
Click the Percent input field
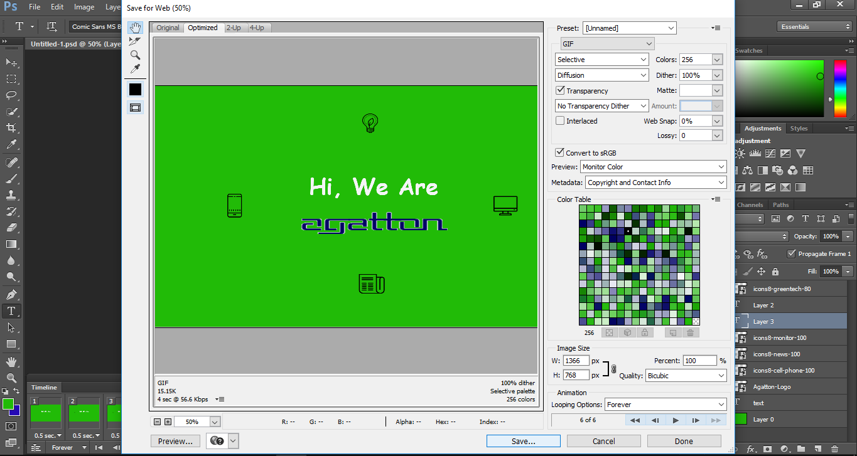point(699,361)
